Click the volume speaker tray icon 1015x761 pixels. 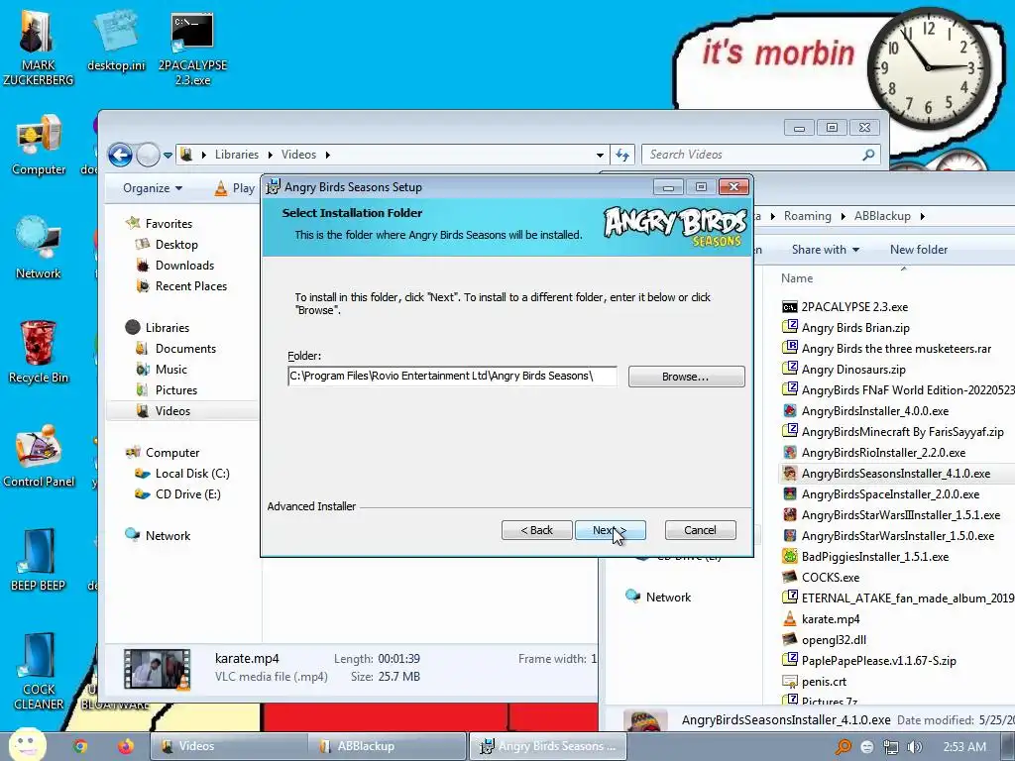914,747
